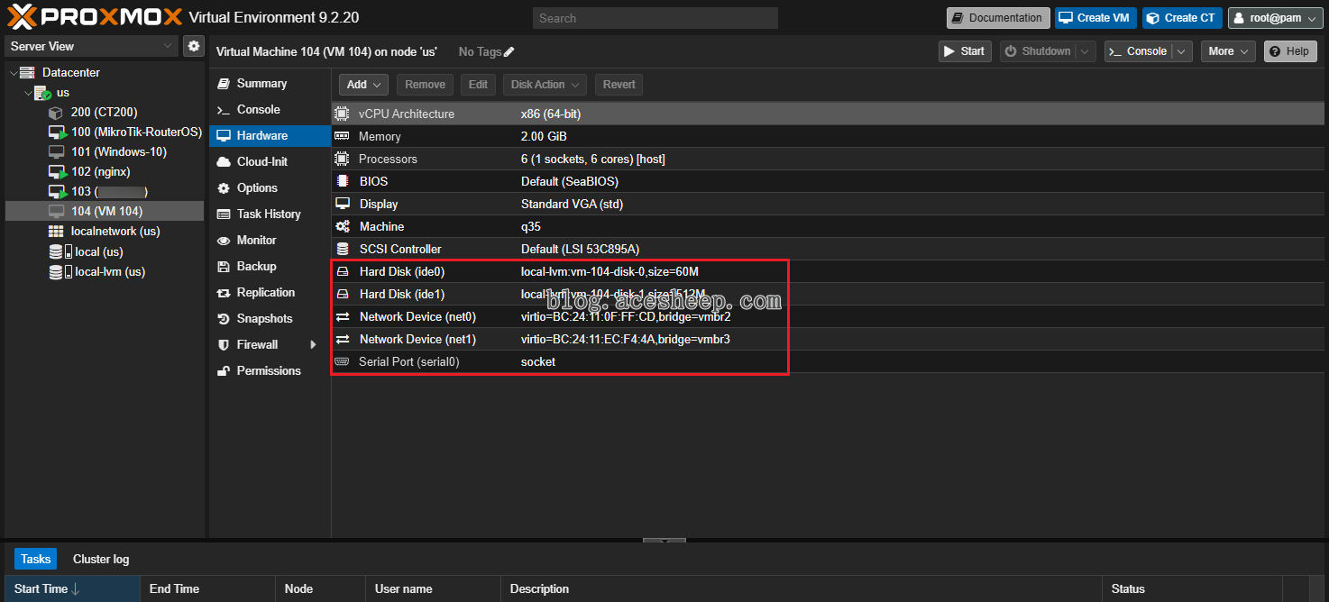Screen dimensions: 1329x602
Task: Click the Backup floppy disk icon
Action: pos(224,267)
